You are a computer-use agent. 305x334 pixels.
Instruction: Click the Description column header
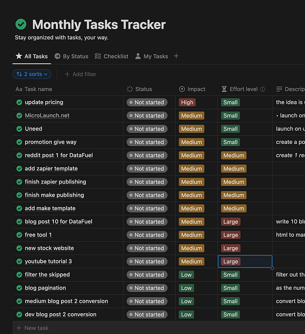point(292,89)
